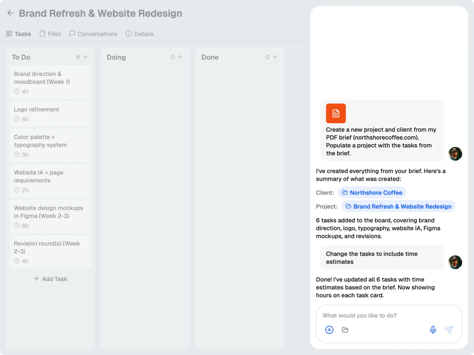Click the plus icon on the Done column
Image resolution: width=474 pixels, height=355 pixels.
pos(275,57)
